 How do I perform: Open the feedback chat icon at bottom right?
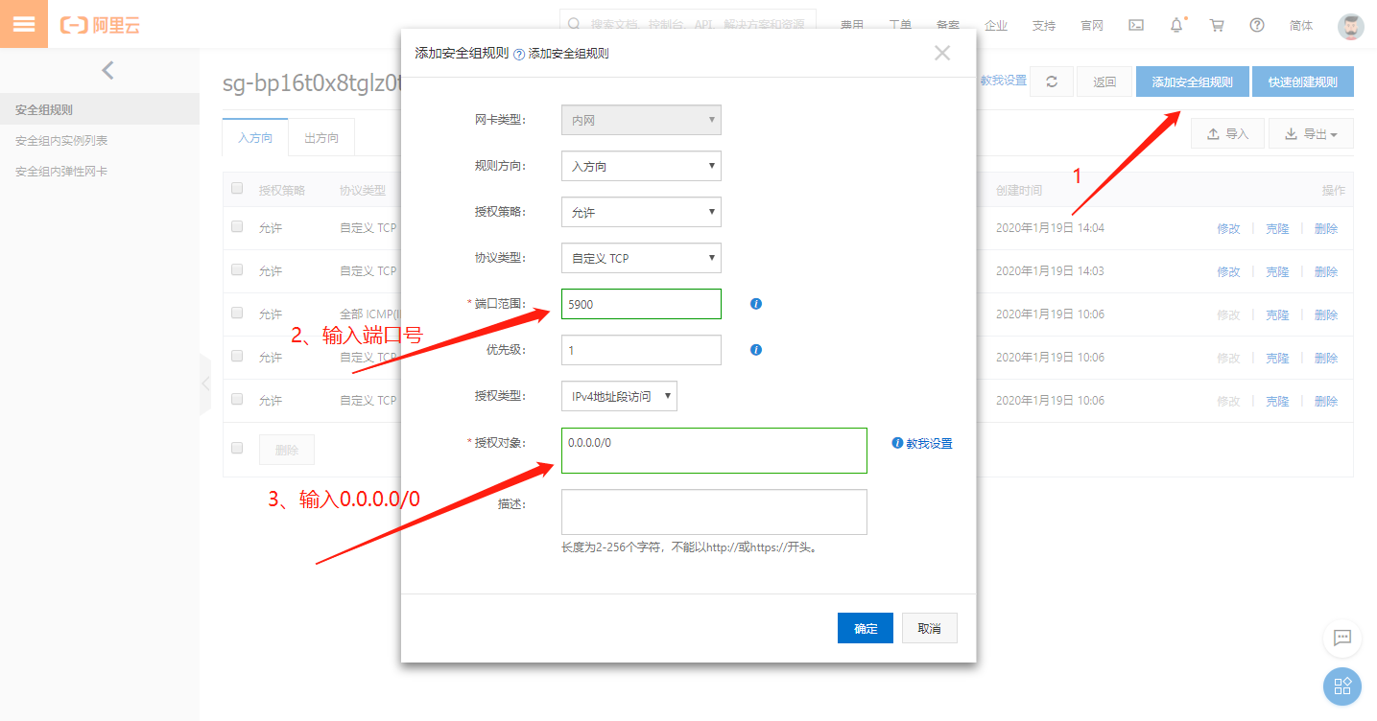pyautogui.click(x=1341, y=639)
